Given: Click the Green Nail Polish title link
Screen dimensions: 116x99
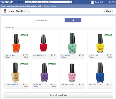Looking at the screenshot, I should (65, 56).
